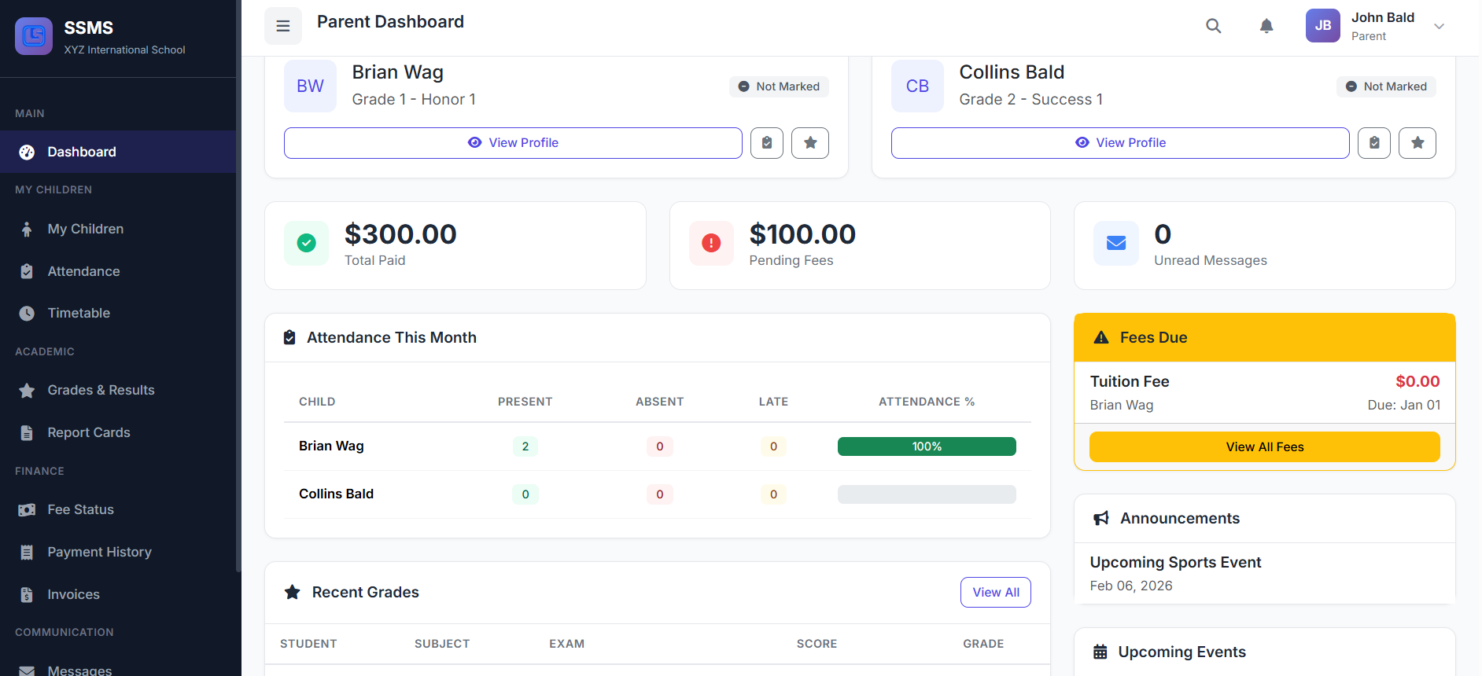This screenshot has width=1482, height=676.
Task: Open My Children in sidebar
Action: click(x=85, y=229)
